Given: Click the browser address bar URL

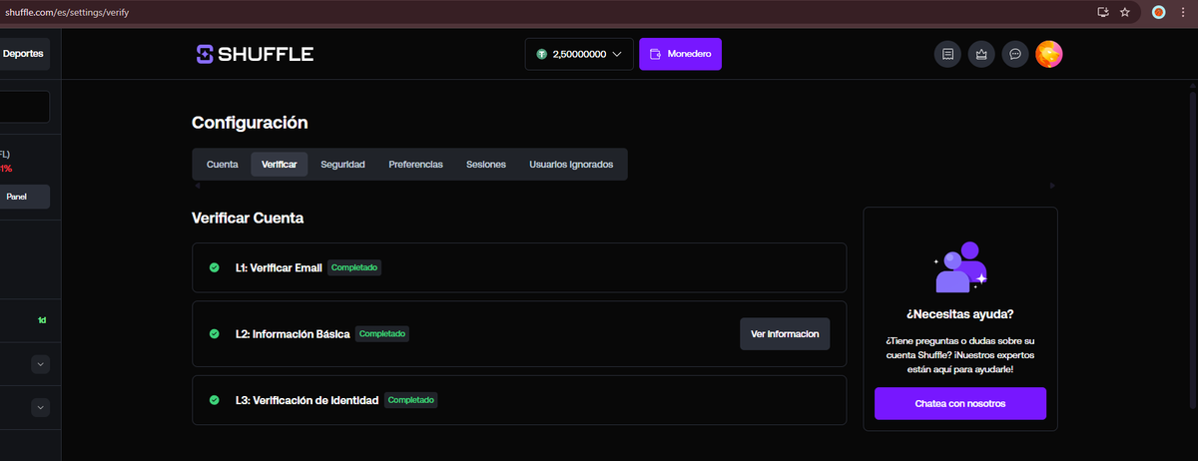Looking at the screenshot, I should coord(67,13).
